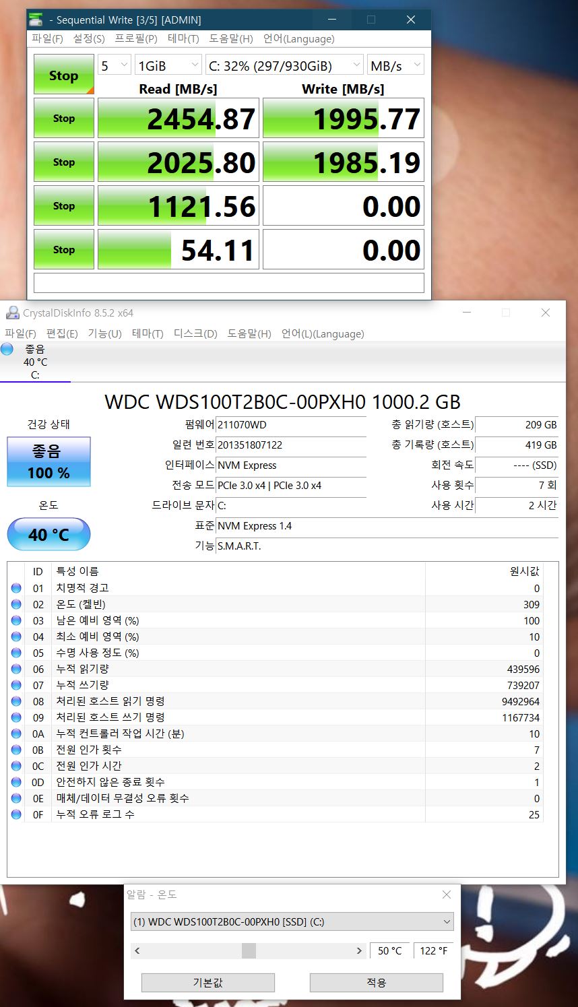Click the 1995.77 write result cell
This screenshot has width=578, height=1007.
coord(344,119)
